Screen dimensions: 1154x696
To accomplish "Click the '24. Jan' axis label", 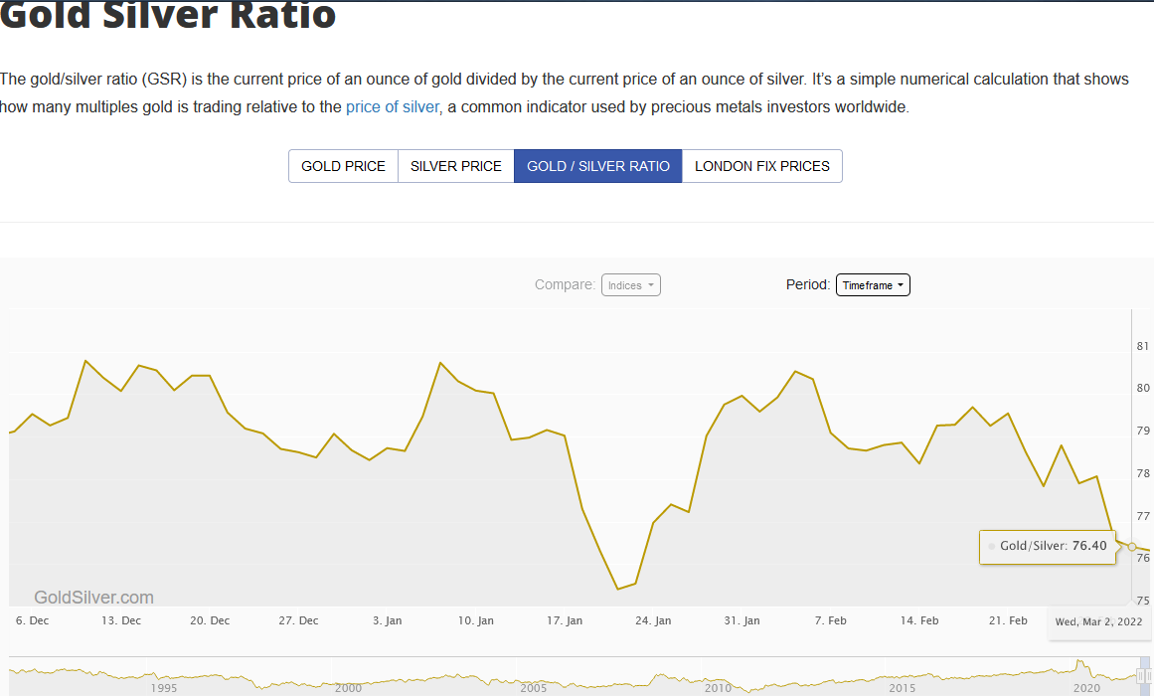I will [x=654, y=620].
